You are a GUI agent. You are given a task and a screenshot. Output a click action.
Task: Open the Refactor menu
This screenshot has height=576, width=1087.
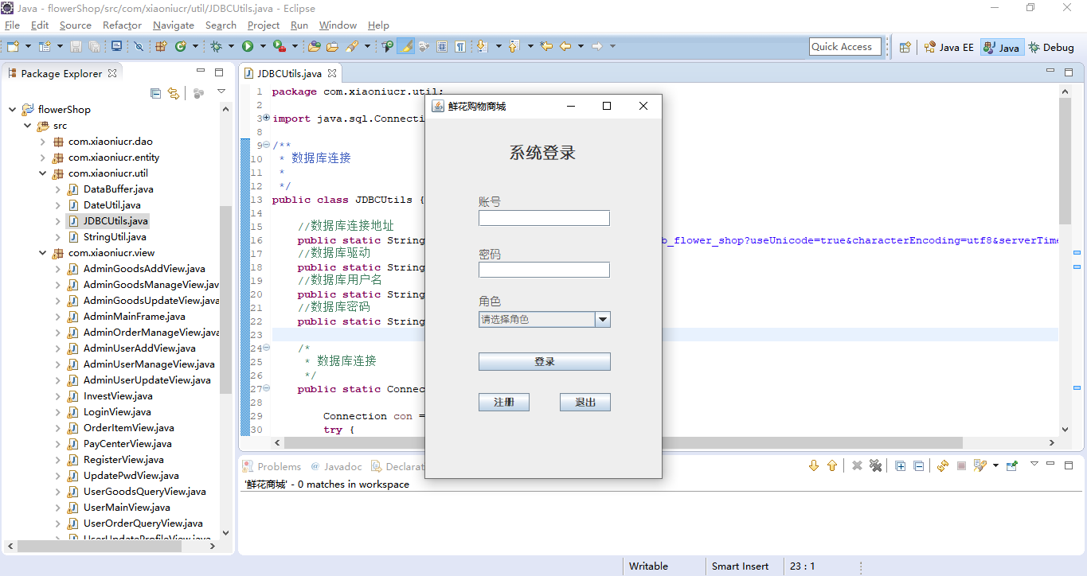coord(122,25)
